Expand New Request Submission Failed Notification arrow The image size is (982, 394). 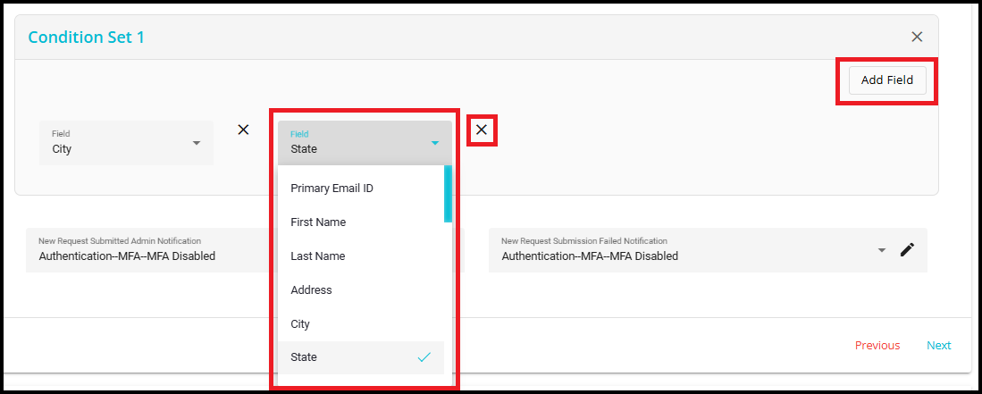(882, 250)
